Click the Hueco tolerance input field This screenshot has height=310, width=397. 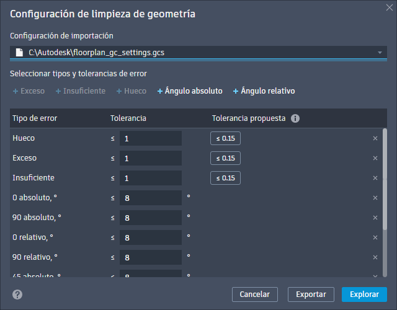[x=150, y=138]
